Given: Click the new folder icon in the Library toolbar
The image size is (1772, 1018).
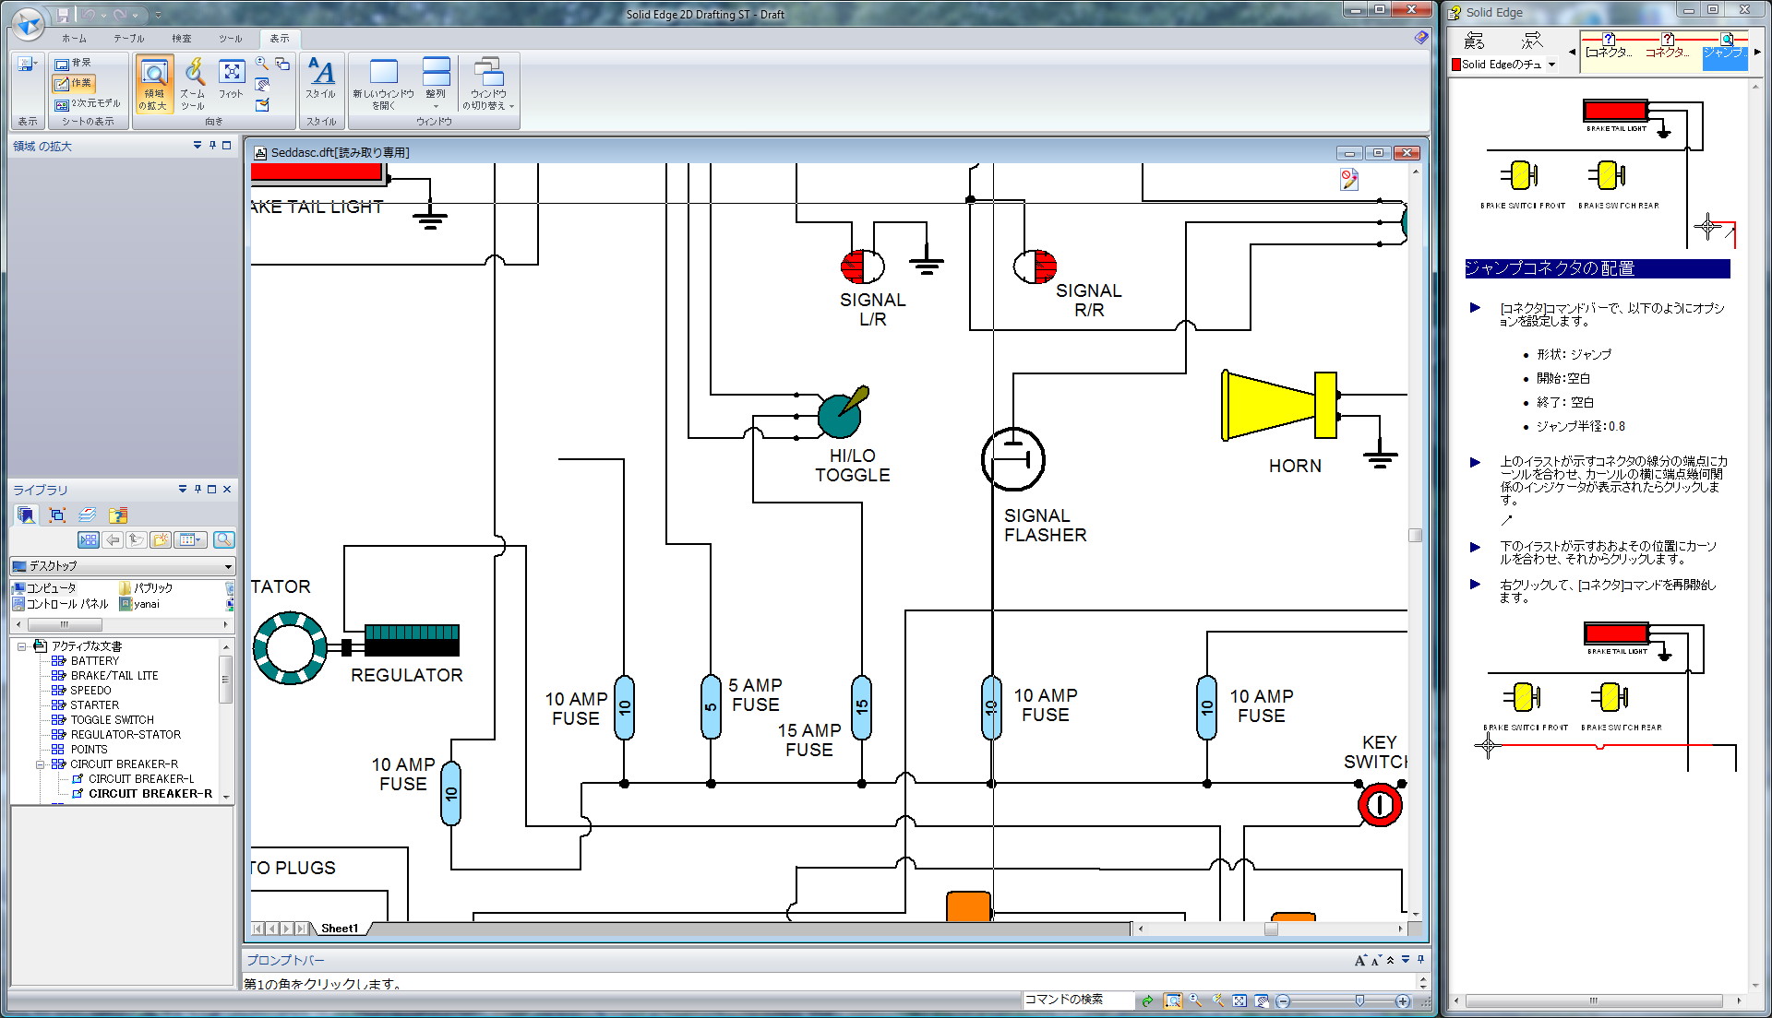Looking at the screenshot, I should [161, 539].
